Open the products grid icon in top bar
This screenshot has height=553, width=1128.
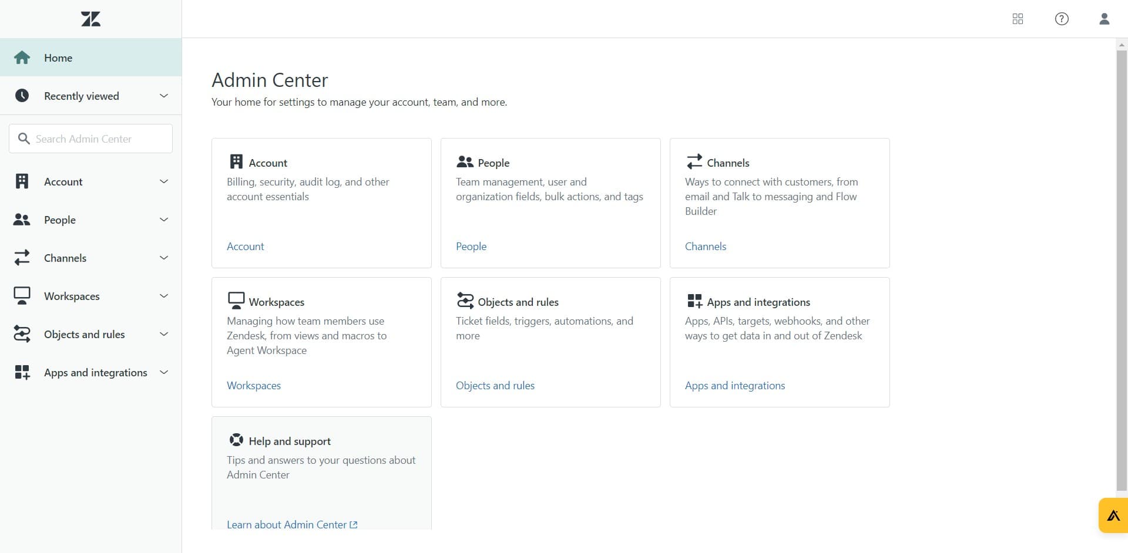1018,19
